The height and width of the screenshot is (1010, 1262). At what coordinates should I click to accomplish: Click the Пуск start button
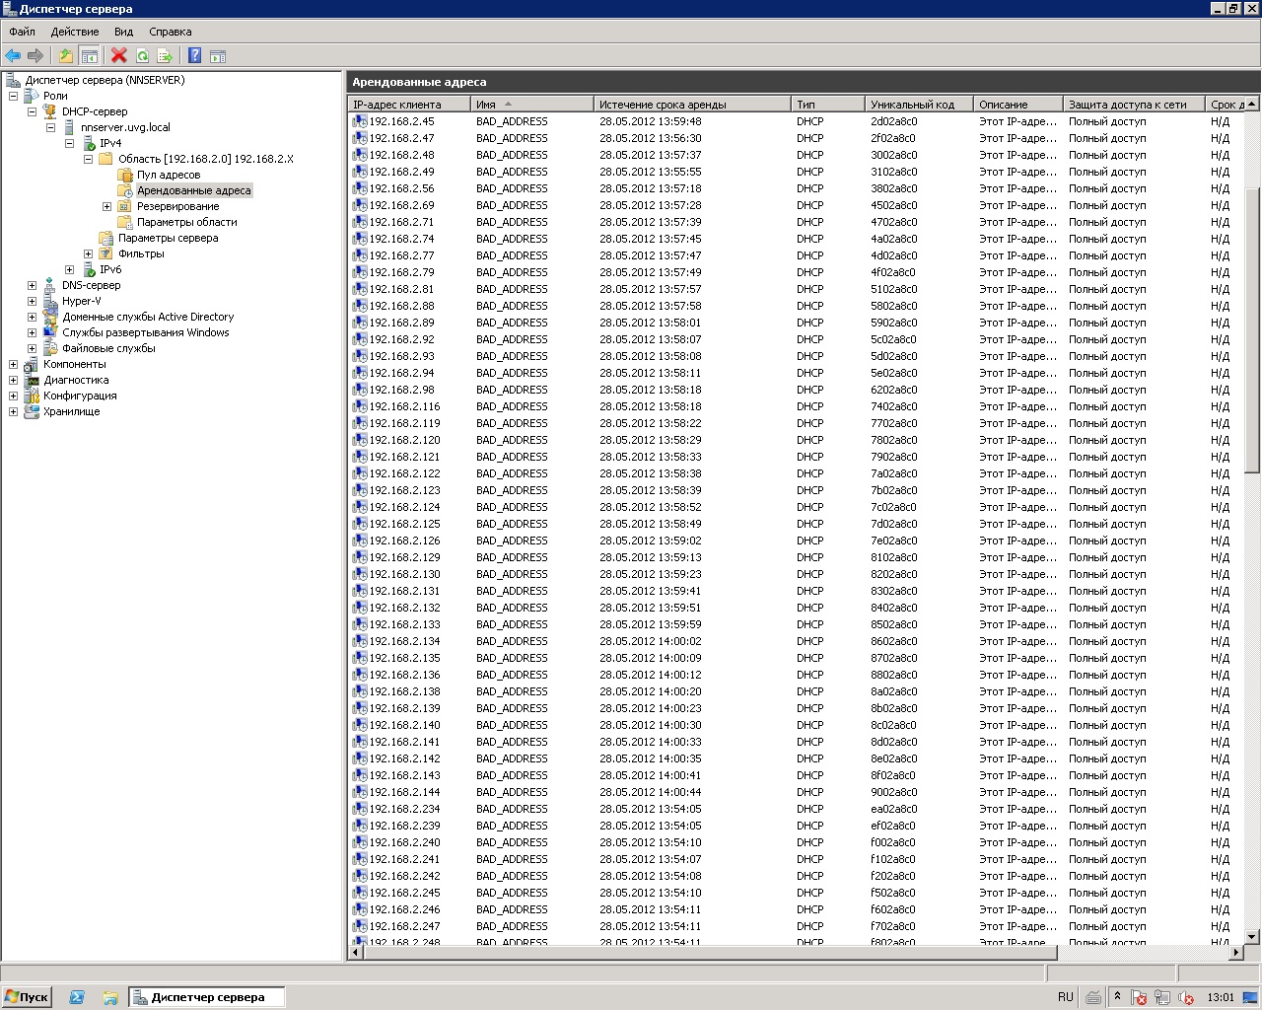(27, 997)
